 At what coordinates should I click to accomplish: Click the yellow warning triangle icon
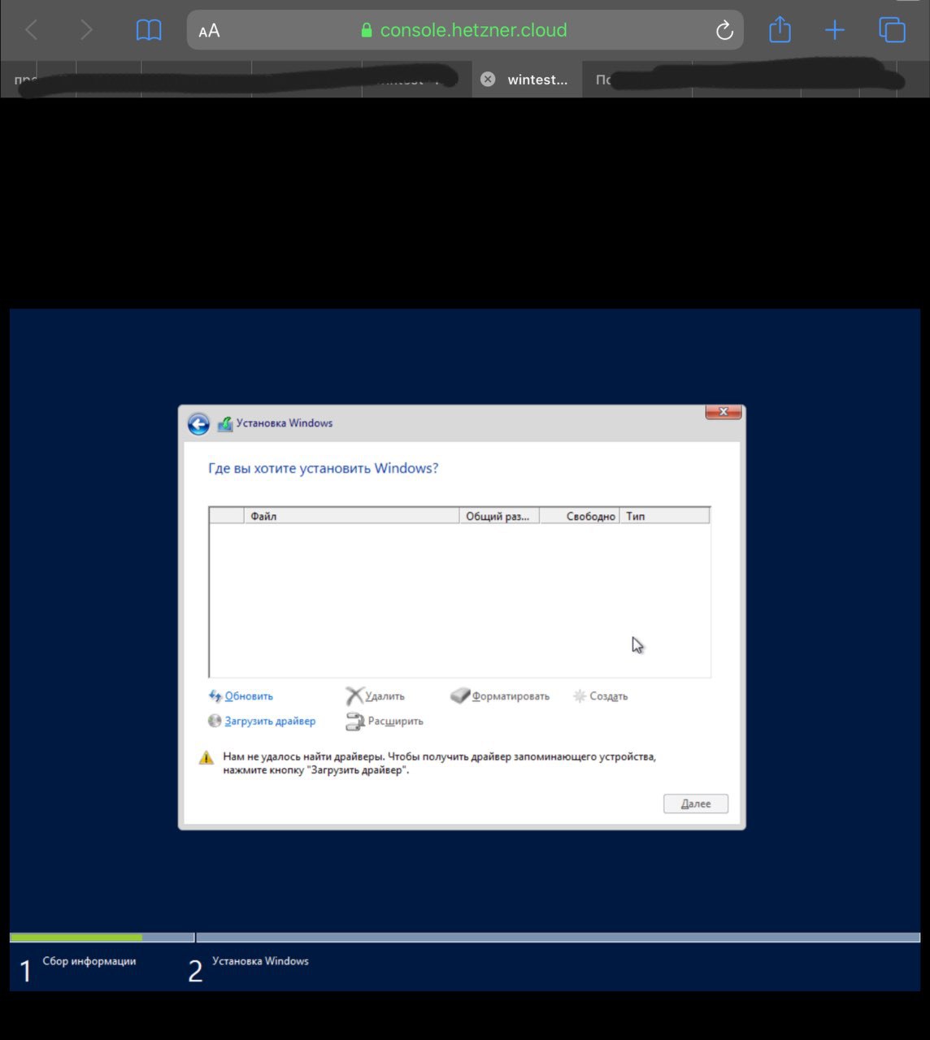click(206, 758)
